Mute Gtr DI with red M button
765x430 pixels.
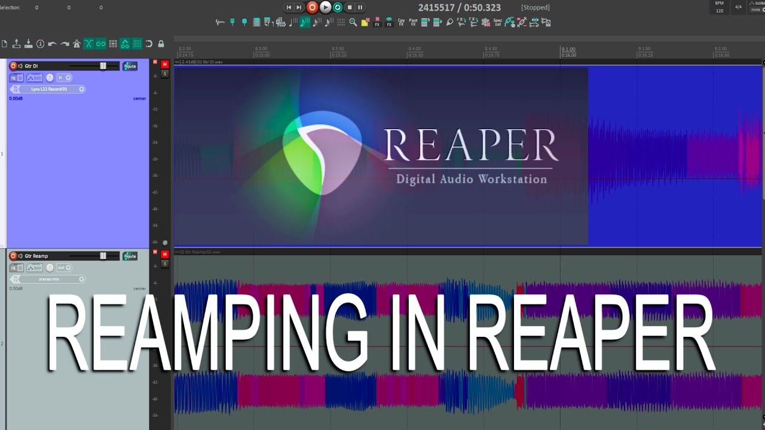click(x=165, y=64)
